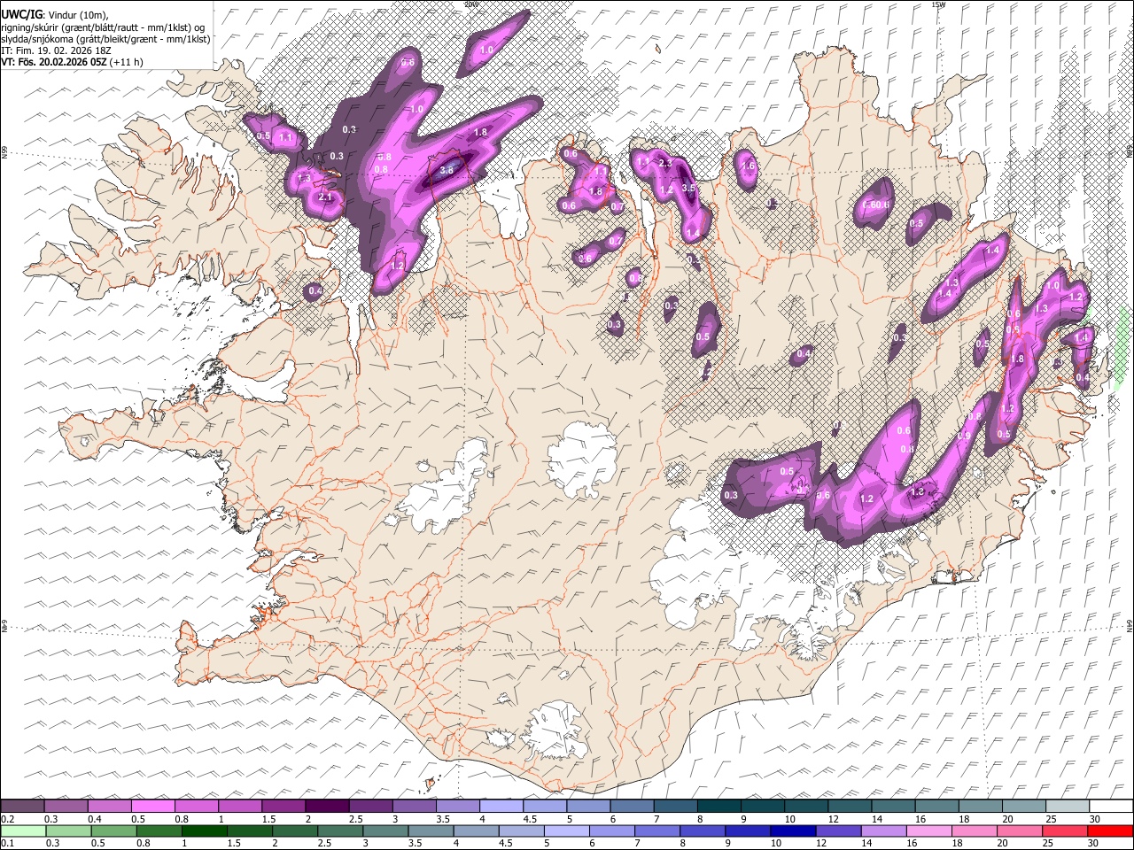This screenshot has height=850, width=1134.
Task: Click the 20W longitude label
Action: pyautogui.click(x=470, y=4)
